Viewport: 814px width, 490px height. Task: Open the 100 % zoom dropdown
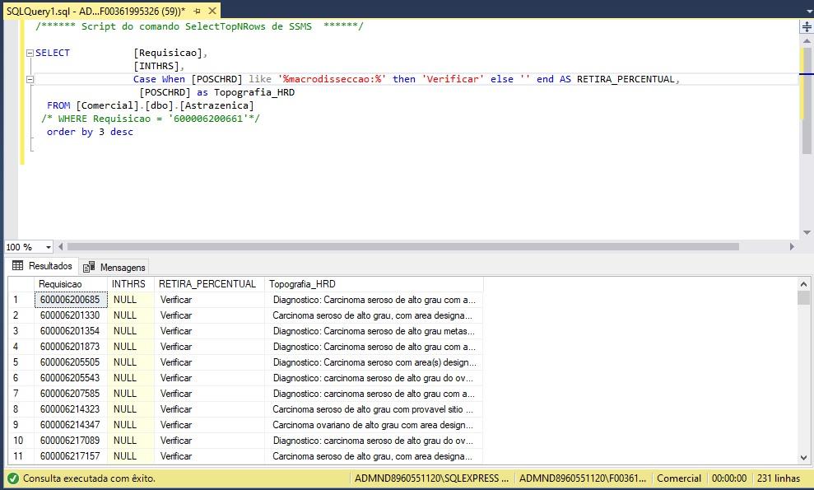[x=49, y=247]
